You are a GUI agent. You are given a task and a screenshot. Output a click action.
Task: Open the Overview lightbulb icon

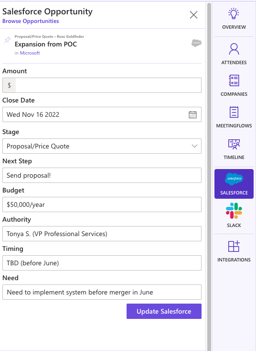click(x=234, y=14)
